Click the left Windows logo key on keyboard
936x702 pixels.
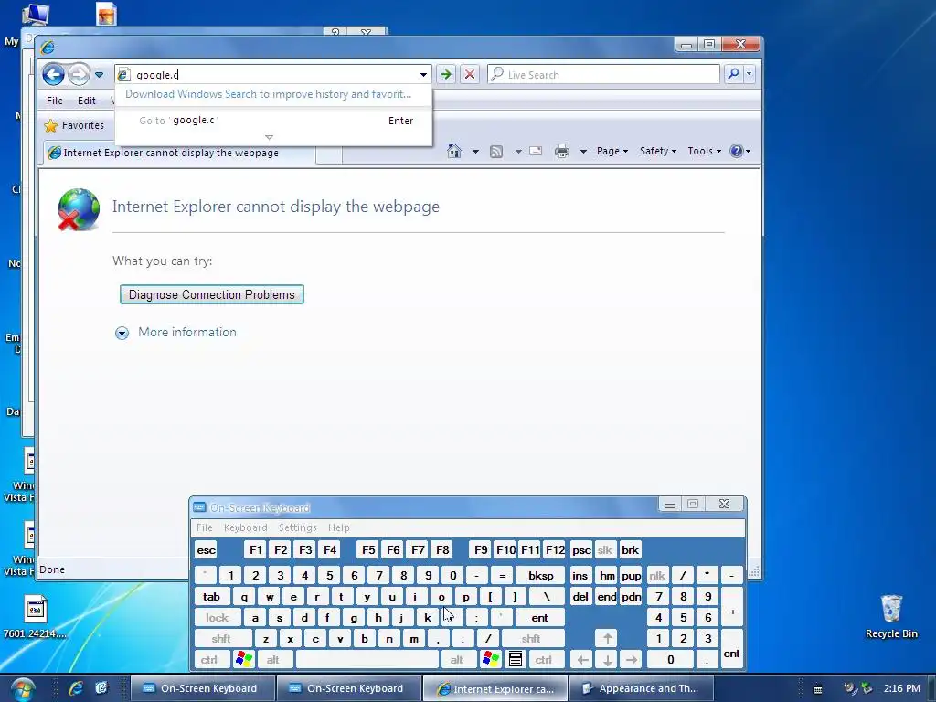click(244, 660)
